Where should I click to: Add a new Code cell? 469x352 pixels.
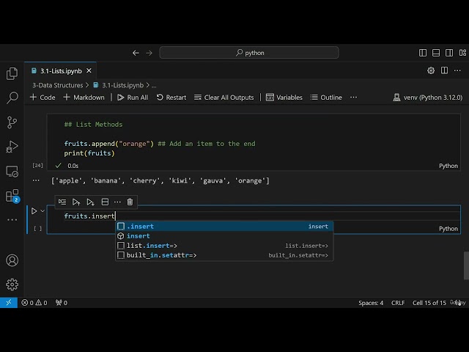pos(43,98)
